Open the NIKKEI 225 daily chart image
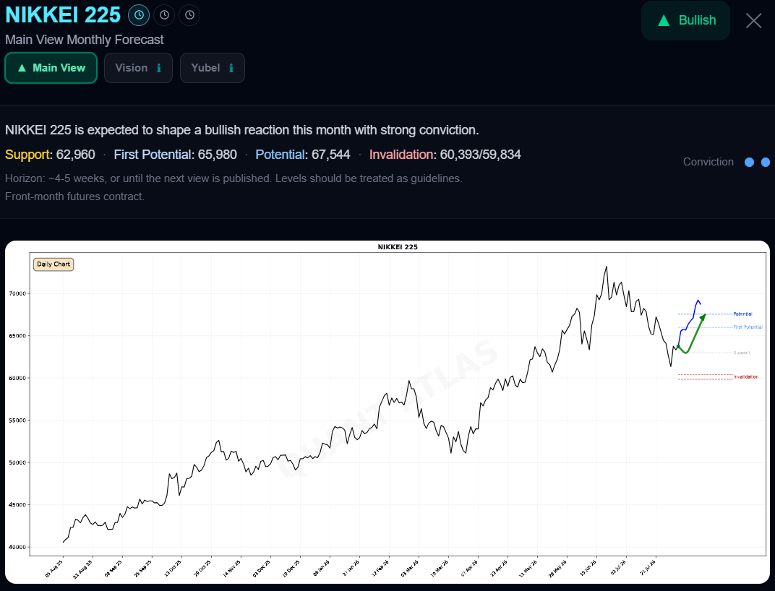 (387, 412)
